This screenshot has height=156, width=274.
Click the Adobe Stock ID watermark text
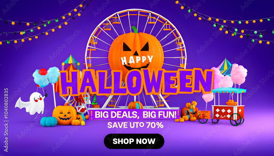6,120
